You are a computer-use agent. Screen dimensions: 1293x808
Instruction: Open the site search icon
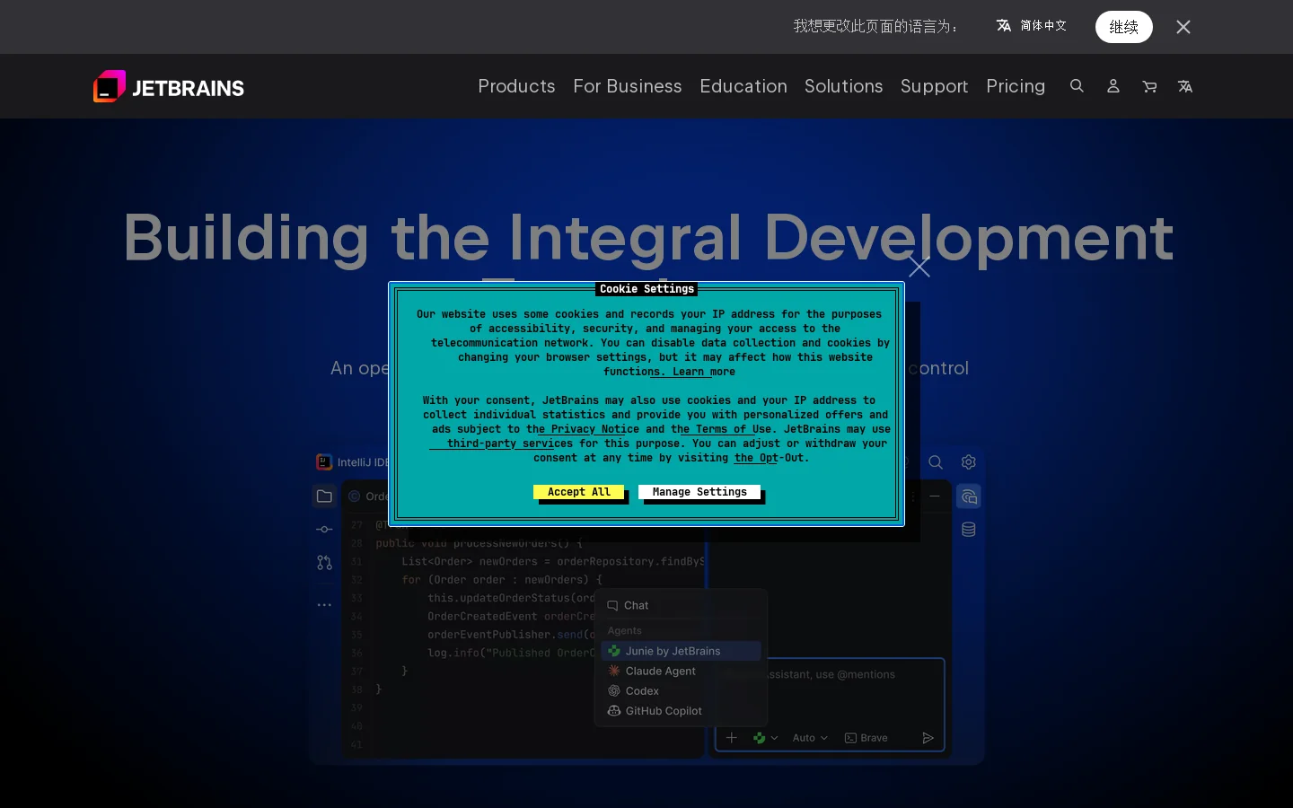[1077, 86]
